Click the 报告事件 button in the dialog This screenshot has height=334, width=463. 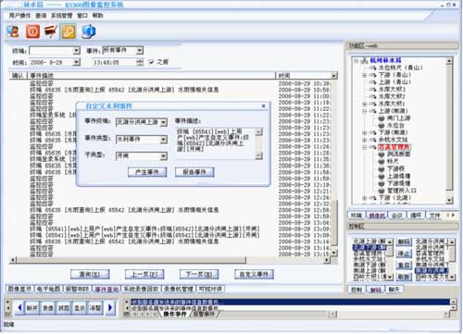[x=194, y=172]
